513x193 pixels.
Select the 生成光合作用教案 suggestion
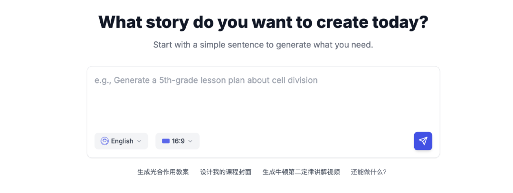pyautogui.click(x=163, y=172)
